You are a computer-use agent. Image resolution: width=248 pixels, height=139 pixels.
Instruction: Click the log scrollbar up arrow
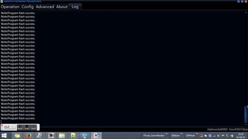[x=246, y=12]
